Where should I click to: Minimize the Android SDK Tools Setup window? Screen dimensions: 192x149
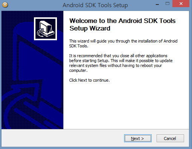tap(157, 5)
